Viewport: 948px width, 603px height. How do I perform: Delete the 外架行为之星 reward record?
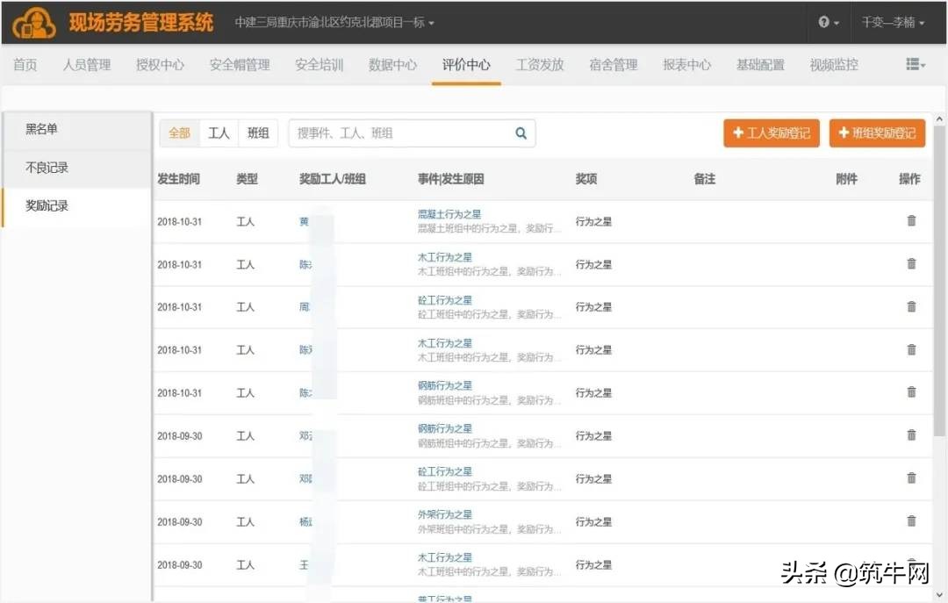point(911,521)
